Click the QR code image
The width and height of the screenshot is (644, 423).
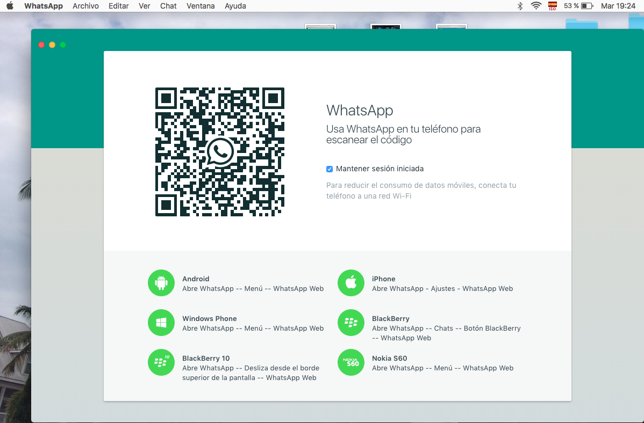pyautogui.click(x=220, y=152)
